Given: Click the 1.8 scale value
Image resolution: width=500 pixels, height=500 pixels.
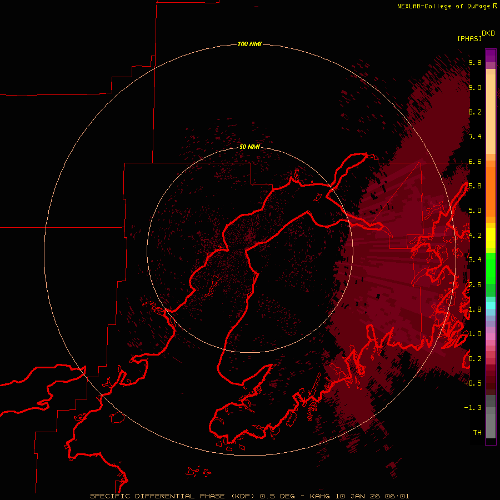Looking at the screenshot, I should click(475, 309).
